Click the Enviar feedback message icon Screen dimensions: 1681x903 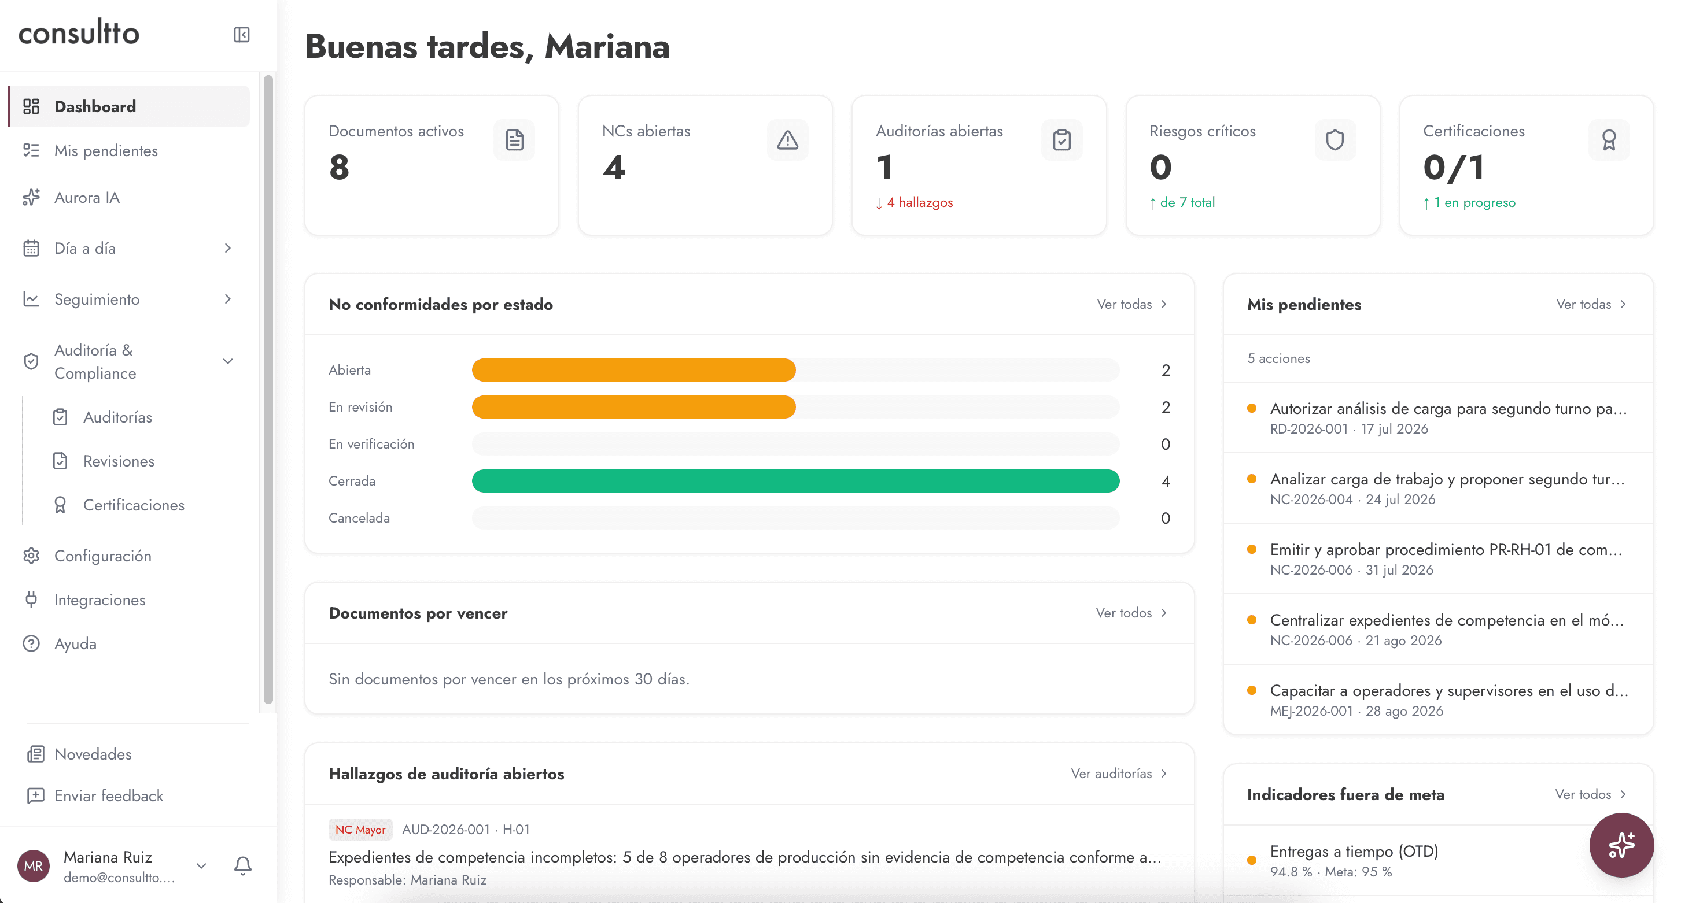35,795
